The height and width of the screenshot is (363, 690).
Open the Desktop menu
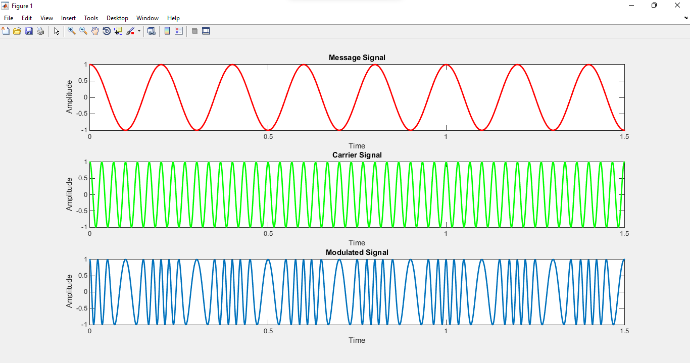117,18
